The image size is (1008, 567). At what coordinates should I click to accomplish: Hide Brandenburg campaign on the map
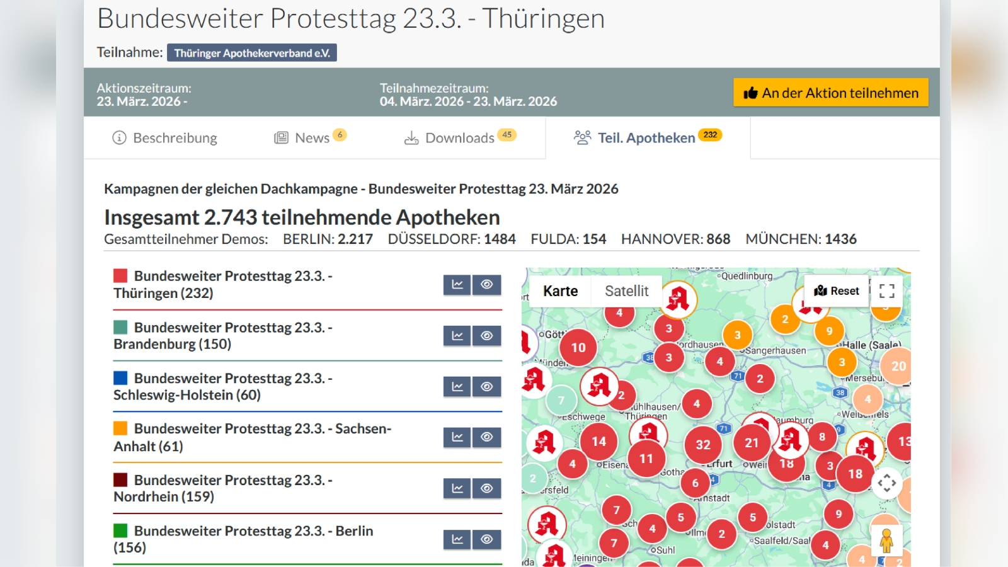coord(486,336)
